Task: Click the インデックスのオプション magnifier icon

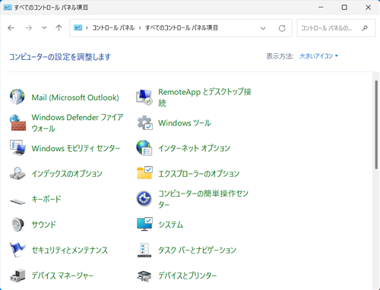Action: [17, 173]
